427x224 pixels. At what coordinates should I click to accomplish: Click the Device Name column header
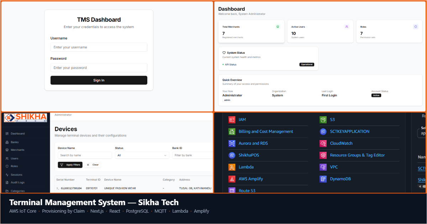tap(113, 180)
